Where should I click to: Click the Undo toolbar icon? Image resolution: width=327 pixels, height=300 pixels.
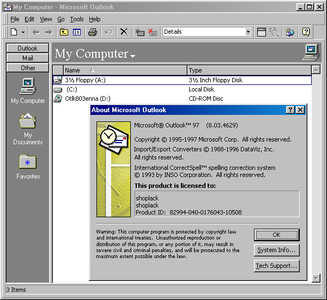pos(108,32)
